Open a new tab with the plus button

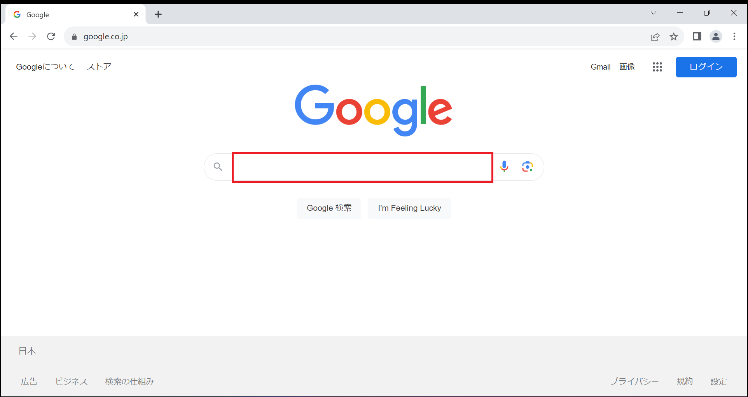(158, 14)
